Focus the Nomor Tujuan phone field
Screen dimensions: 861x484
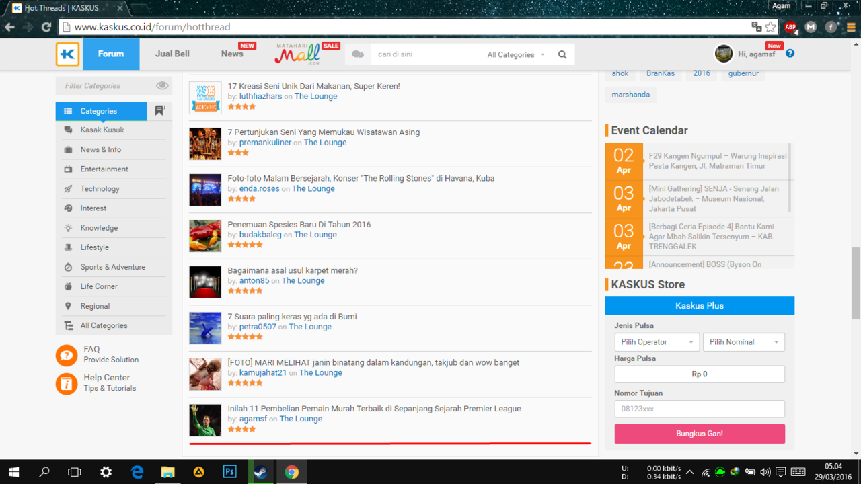[x=700, y=409]
